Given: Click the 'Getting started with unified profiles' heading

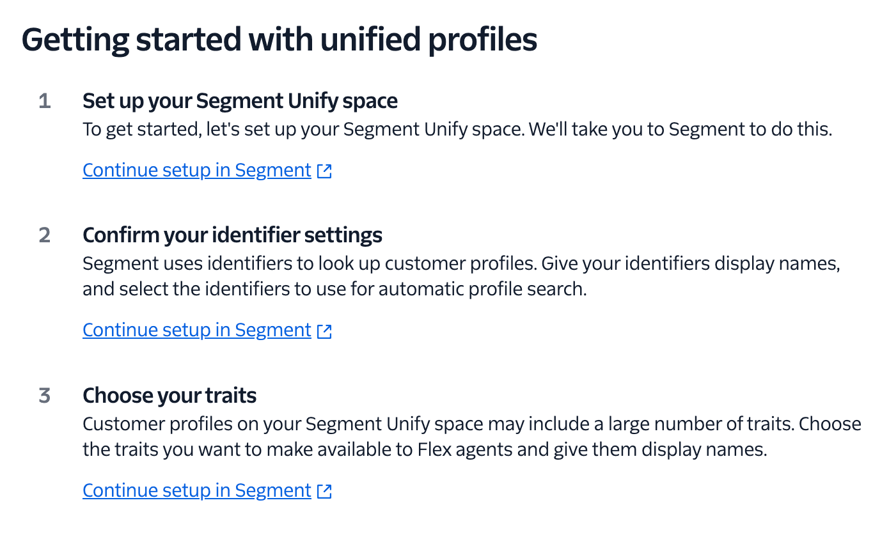Looking at the screenshot, I should [279, 40].
